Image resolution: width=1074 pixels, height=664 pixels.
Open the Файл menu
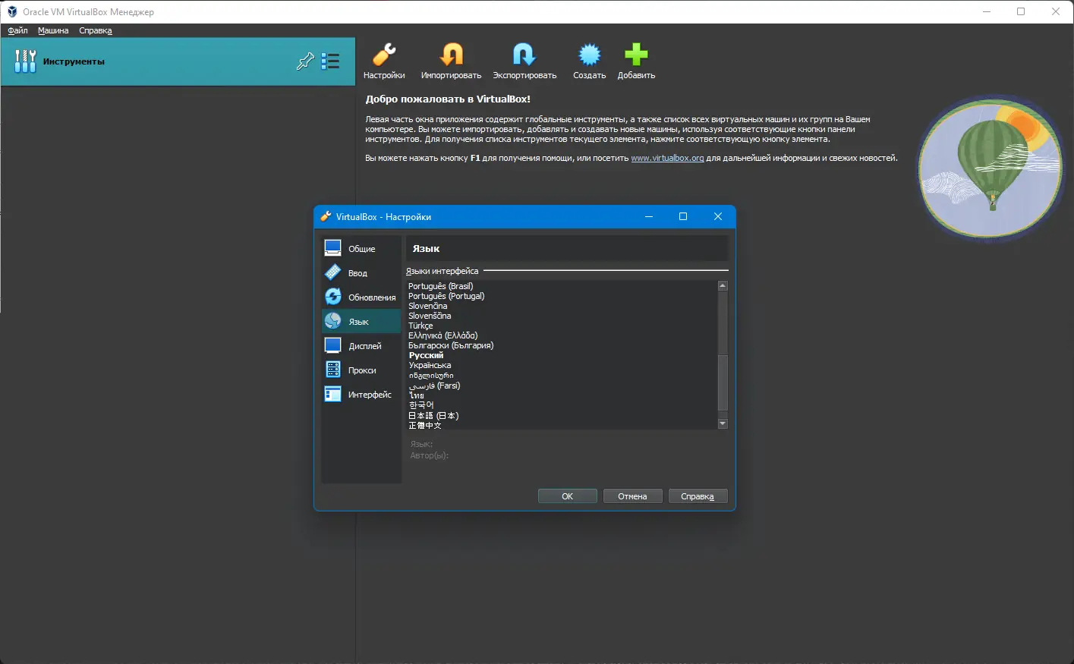coord(17,30)
